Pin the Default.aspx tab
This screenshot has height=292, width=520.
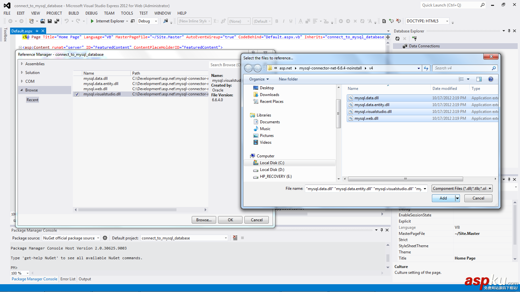coord(37,31)
